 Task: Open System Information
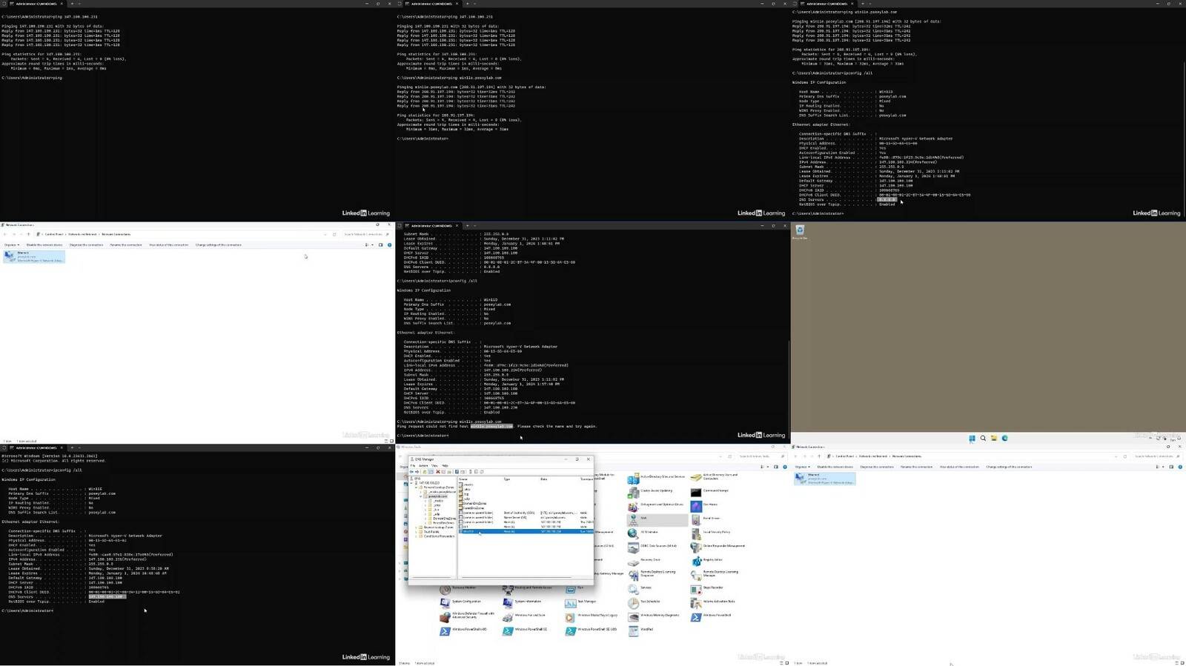pyautogui.click(x=522, y=602)
